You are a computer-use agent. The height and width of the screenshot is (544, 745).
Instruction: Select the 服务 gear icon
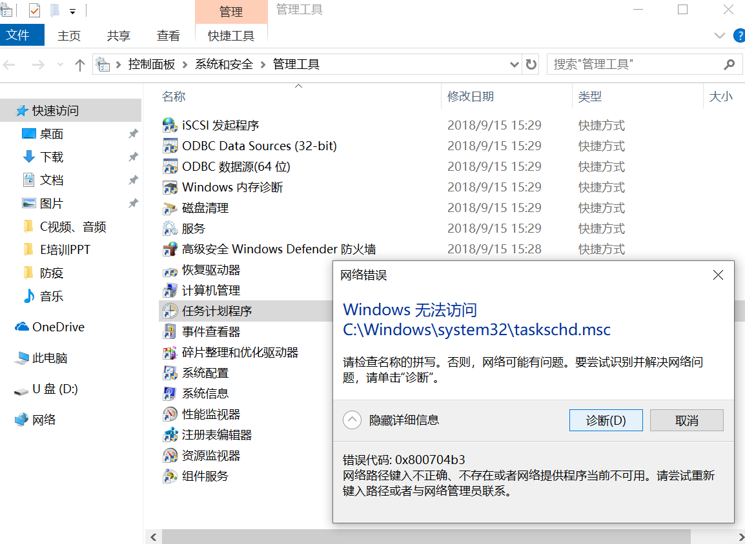[x=170, y=229]
